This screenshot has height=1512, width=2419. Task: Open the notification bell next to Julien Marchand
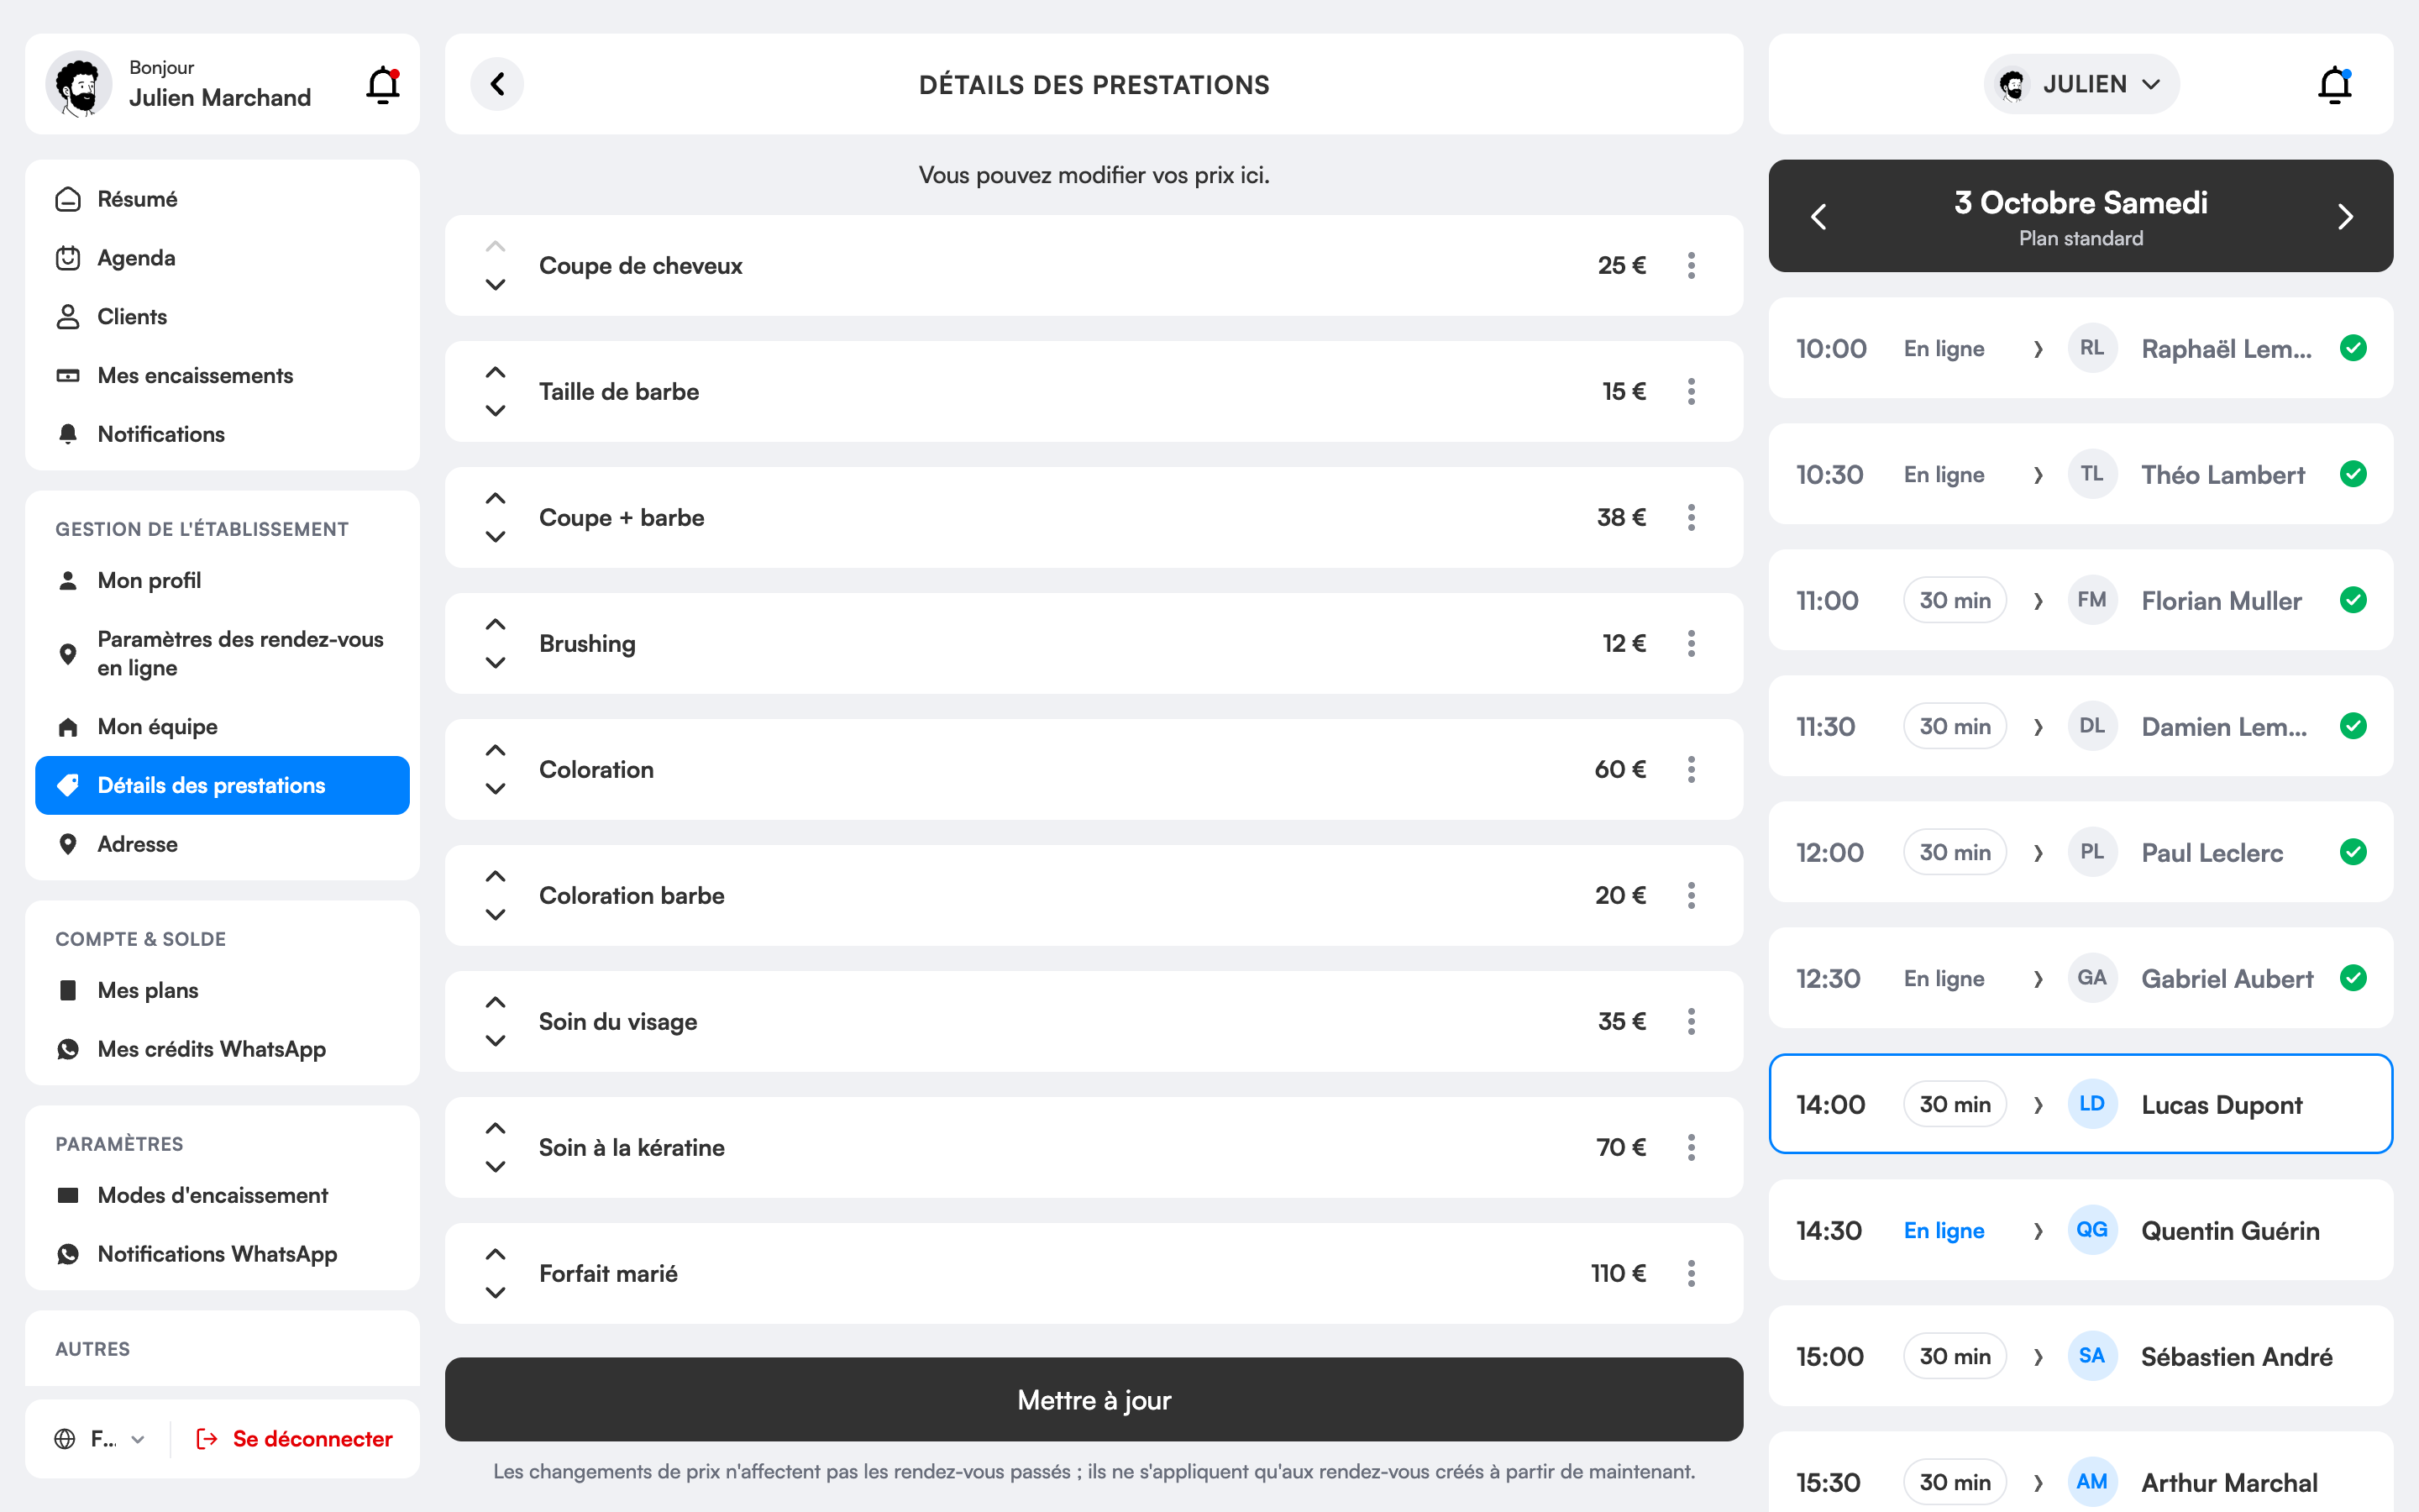[x=383, y=86]
